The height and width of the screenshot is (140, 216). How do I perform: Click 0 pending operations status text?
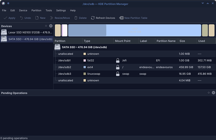(14, 138)
